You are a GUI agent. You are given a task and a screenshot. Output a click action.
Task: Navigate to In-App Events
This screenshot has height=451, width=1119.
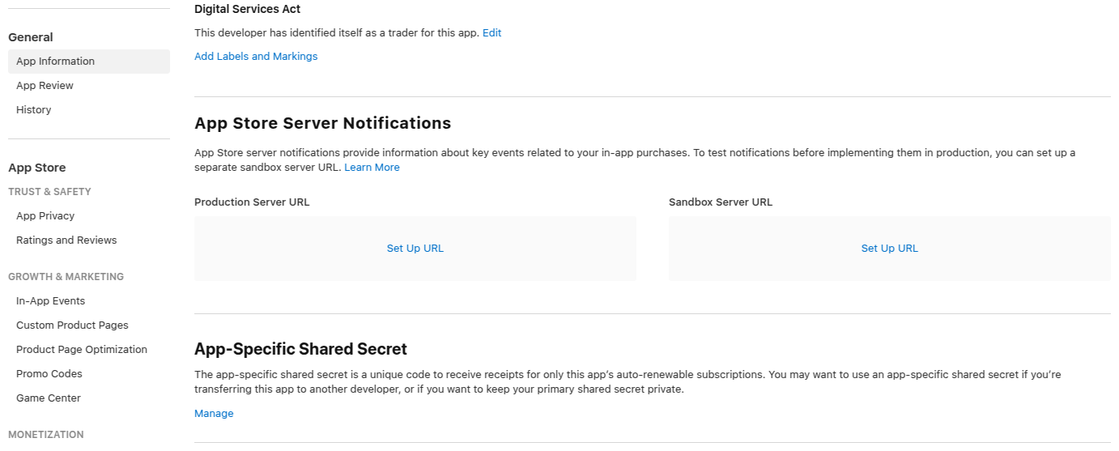50,301
